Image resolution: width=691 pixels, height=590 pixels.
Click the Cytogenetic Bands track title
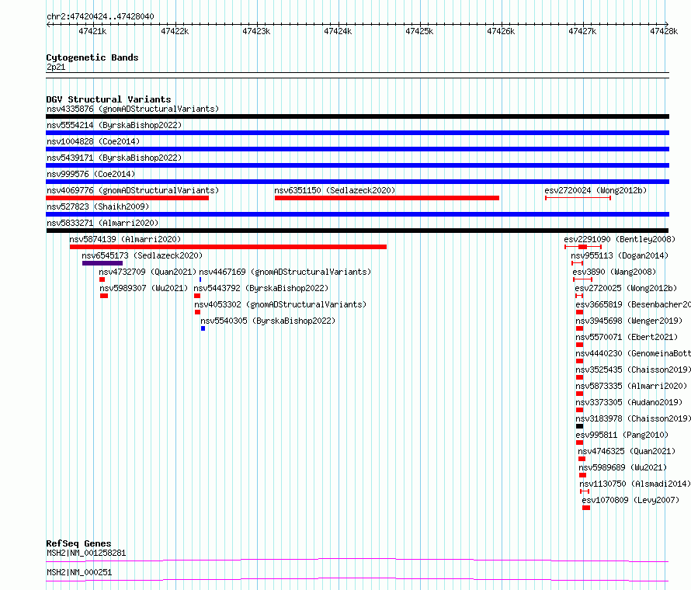click(92, 57)
